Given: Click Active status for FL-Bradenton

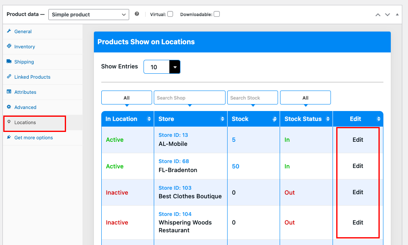Looking at the screenshot, I should pyautogui.click(x=115, y=166).
